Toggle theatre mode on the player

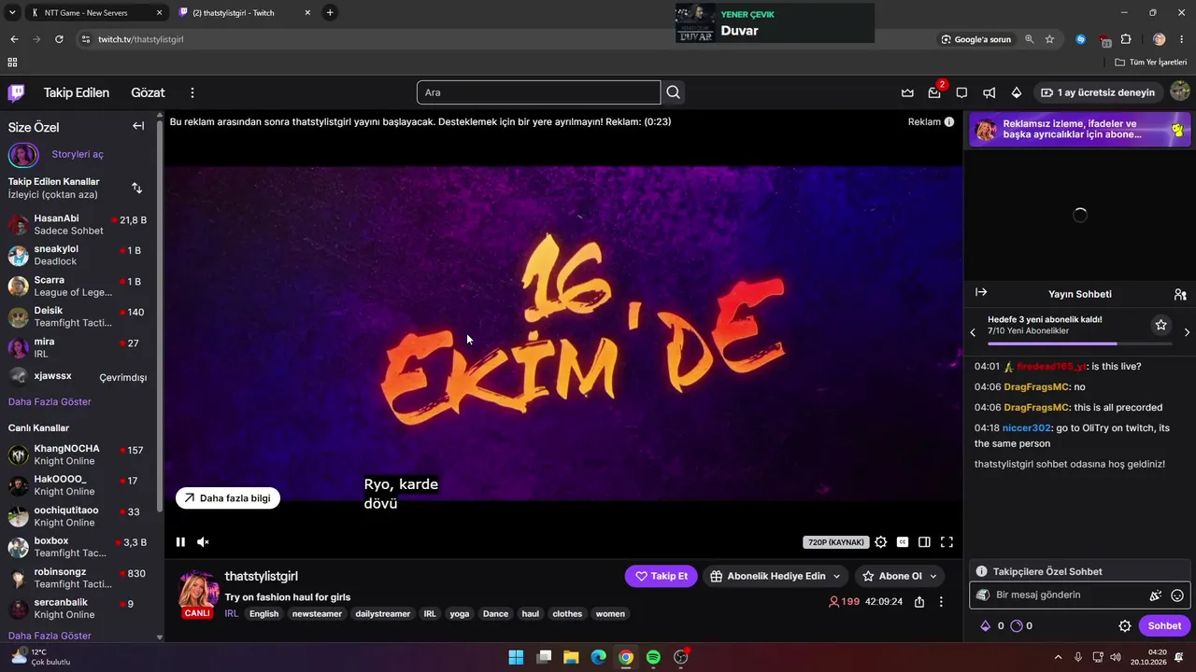point(924,542)
